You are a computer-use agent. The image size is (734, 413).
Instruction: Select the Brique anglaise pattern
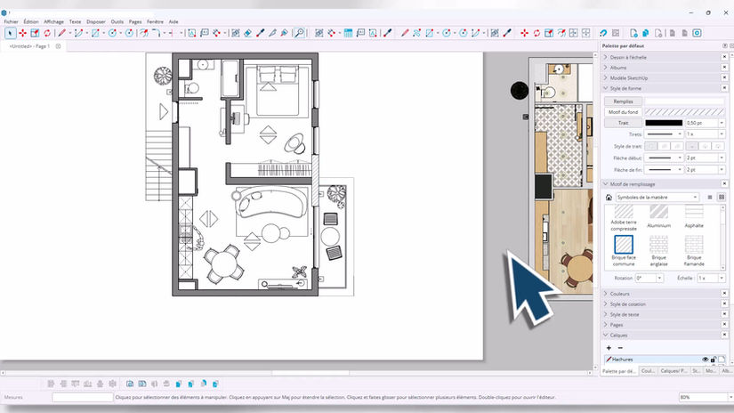pyautogui.click(x=658, y=251)
